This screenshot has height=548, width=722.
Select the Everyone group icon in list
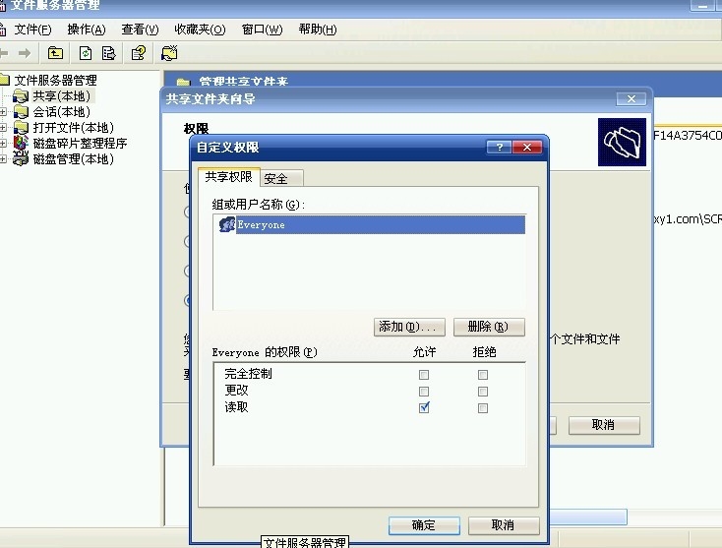[227, 225]
